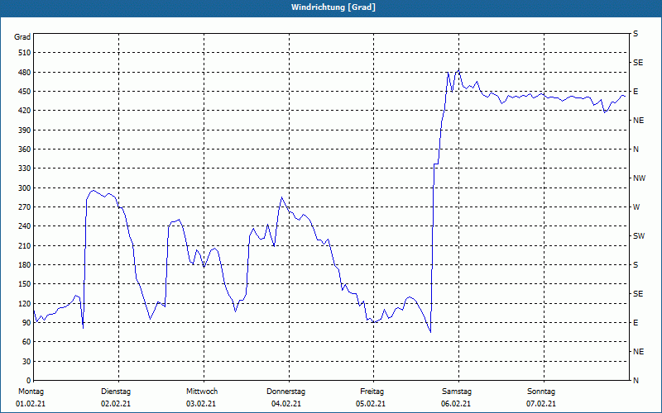Select the N compass label at the 0 baseline
Viewport: 662px width, 413px height.
click(636, 381)
